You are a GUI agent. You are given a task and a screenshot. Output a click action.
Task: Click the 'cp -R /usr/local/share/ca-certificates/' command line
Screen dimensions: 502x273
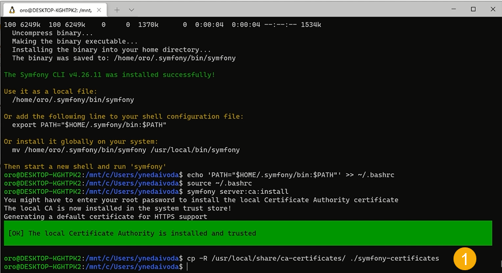(313, 259)
